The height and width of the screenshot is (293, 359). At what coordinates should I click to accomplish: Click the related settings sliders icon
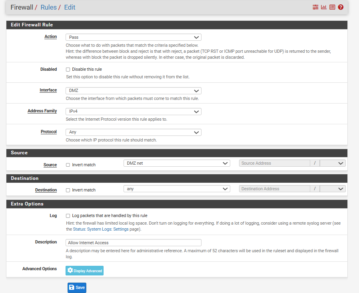(x=315, y=7)
